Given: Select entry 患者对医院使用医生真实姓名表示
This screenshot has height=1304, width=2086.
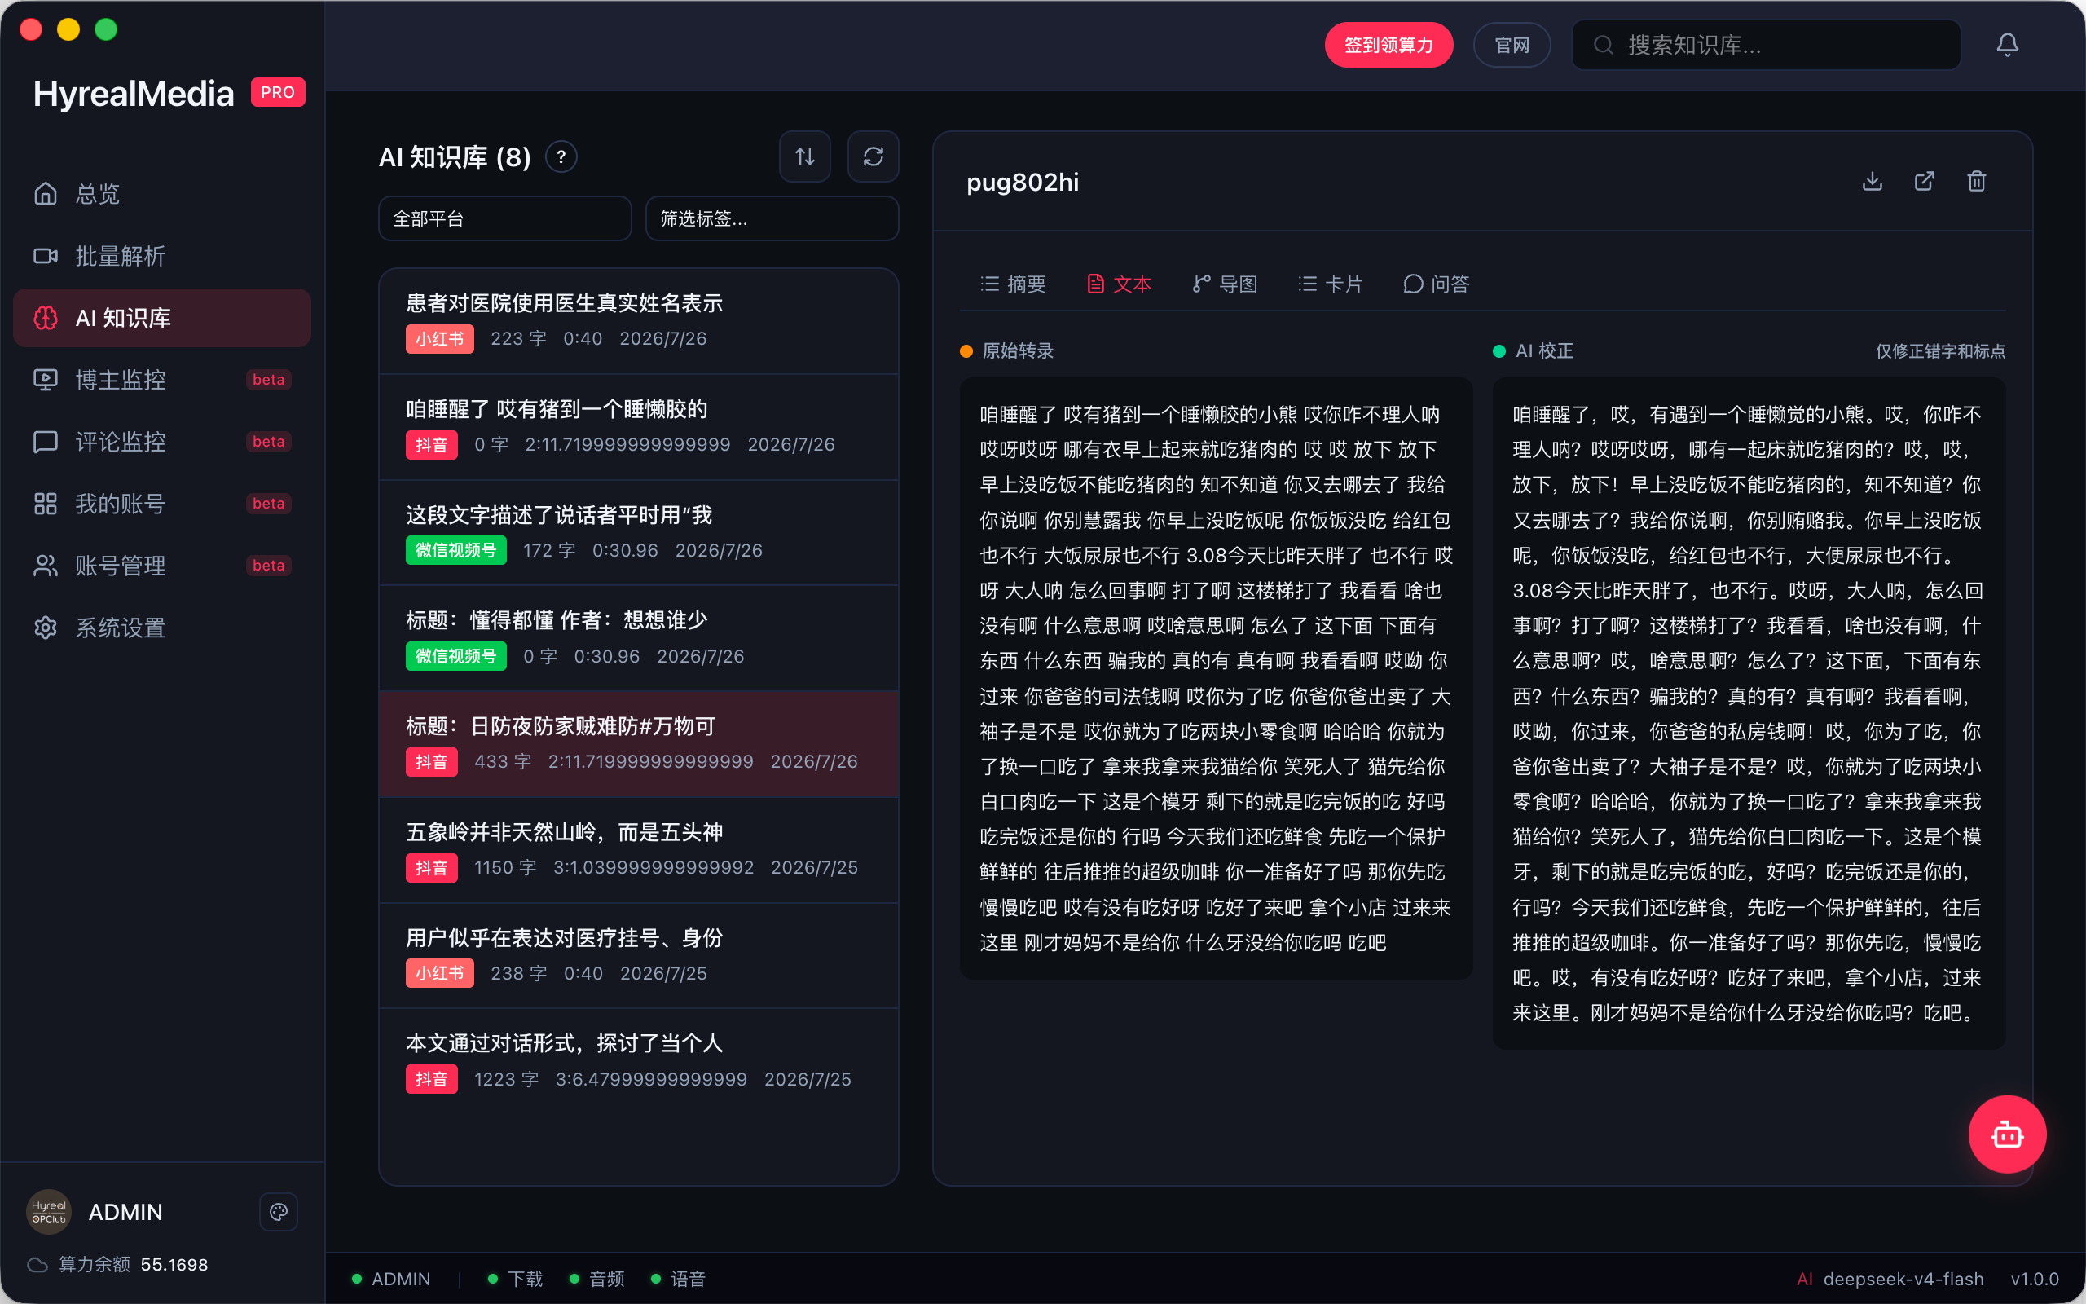Looking at the screenshot, I should [x=639, y=321].
